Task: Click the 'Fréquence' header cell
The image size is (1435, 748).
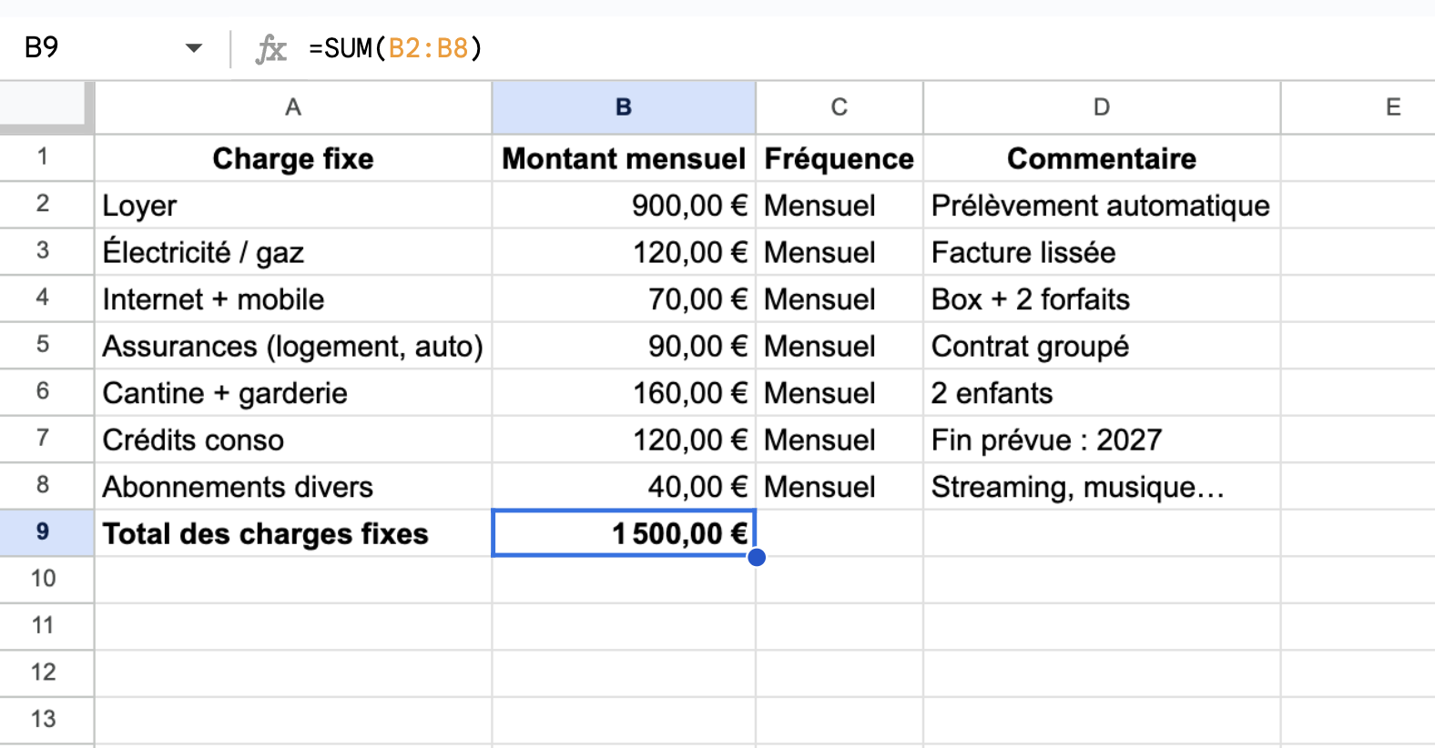Action: point(840,158)
